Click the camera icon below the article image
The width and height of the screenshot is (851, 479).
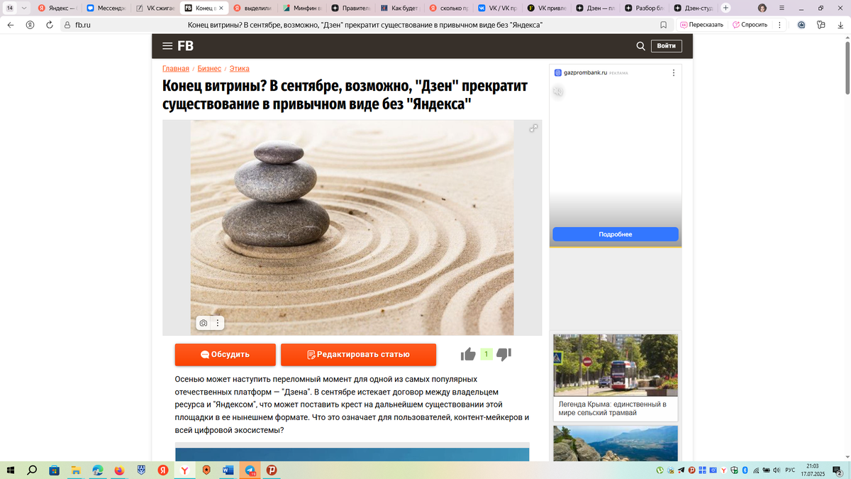pos(204,322)
